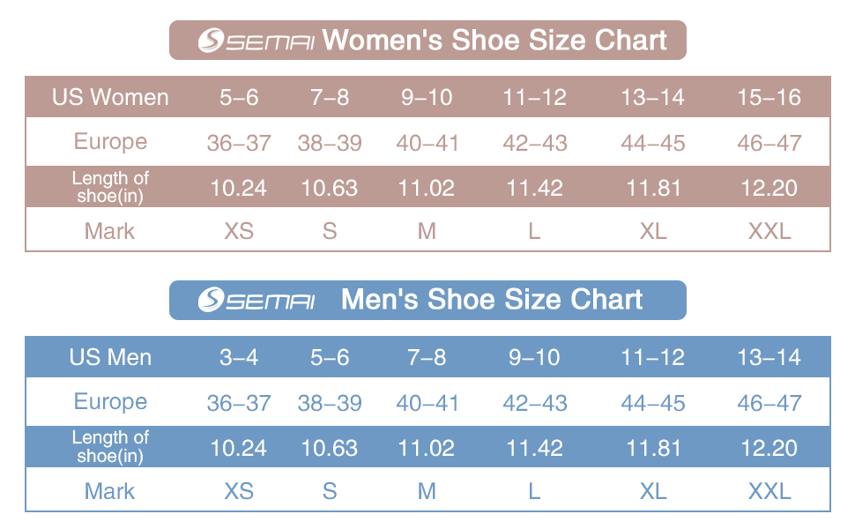Screen dimensions: 855x529
Task: Select the XL mark in men's chart
Action: tap(653, 491)
